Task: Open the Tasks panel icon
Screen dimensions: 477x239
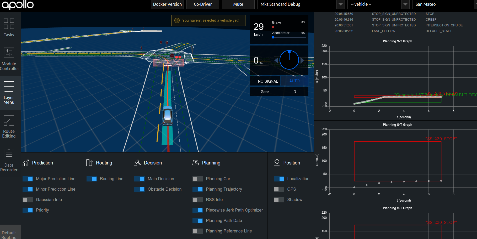Action: (x=9, y=24)
